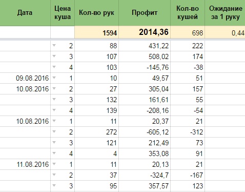This screenshot has height=192, width=245.
Task: Select hands cell 272
Action: tap(96, 132)
